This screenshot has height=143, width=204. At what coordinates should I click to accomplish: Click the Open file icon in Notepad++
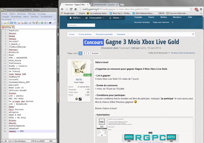8,23
